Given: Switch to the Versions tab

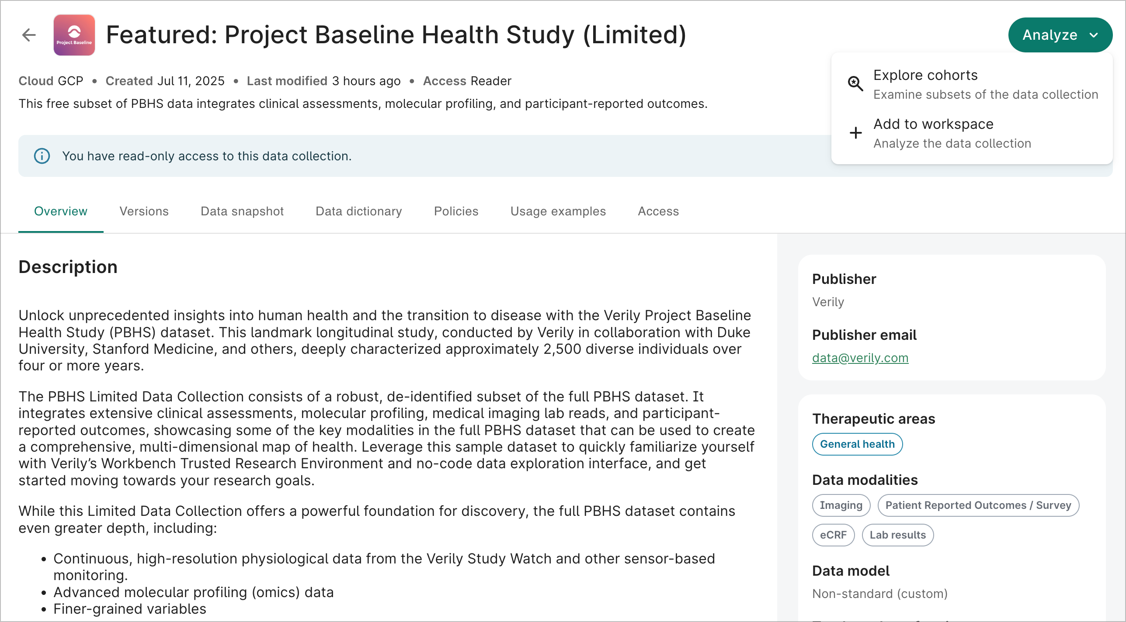Looking at the screenshot, I should pyautogui.click(x=144, y=211).
